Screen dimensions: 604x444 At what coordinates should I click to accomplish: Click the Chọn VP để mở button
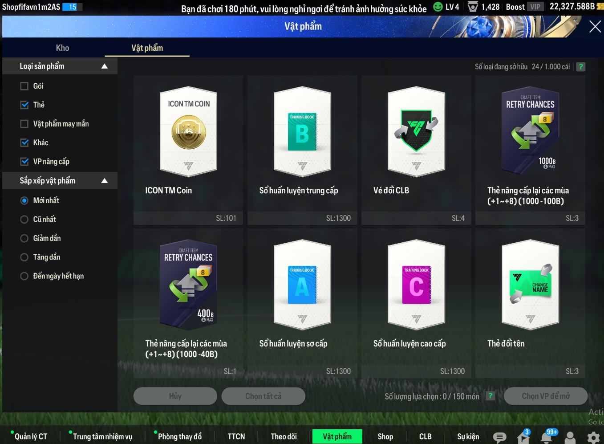pyautogui.click(x=545, y=396)
